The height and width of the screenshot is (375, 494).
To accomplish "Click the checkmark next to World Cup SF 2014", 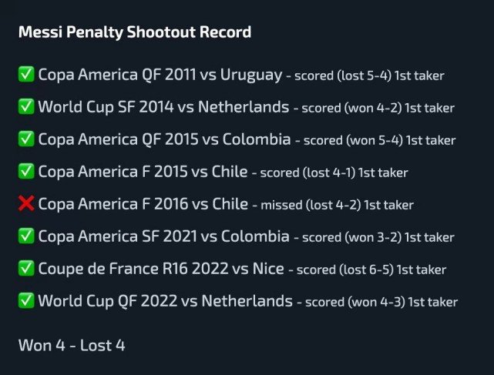I will 26,106.
